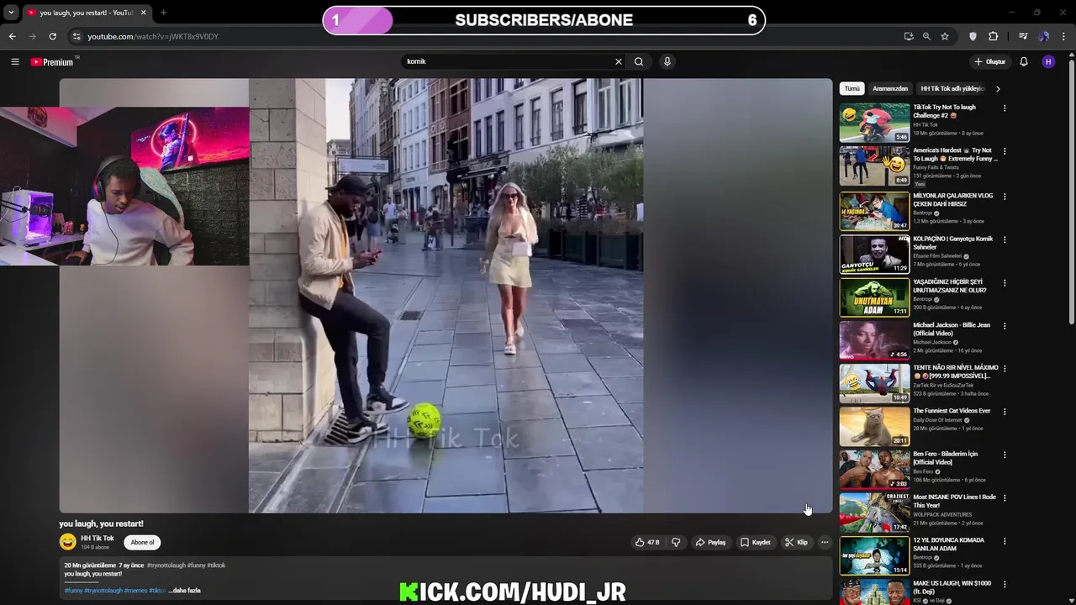Click the Paylaş share button

pyautogui.click(x=710, y=543)
